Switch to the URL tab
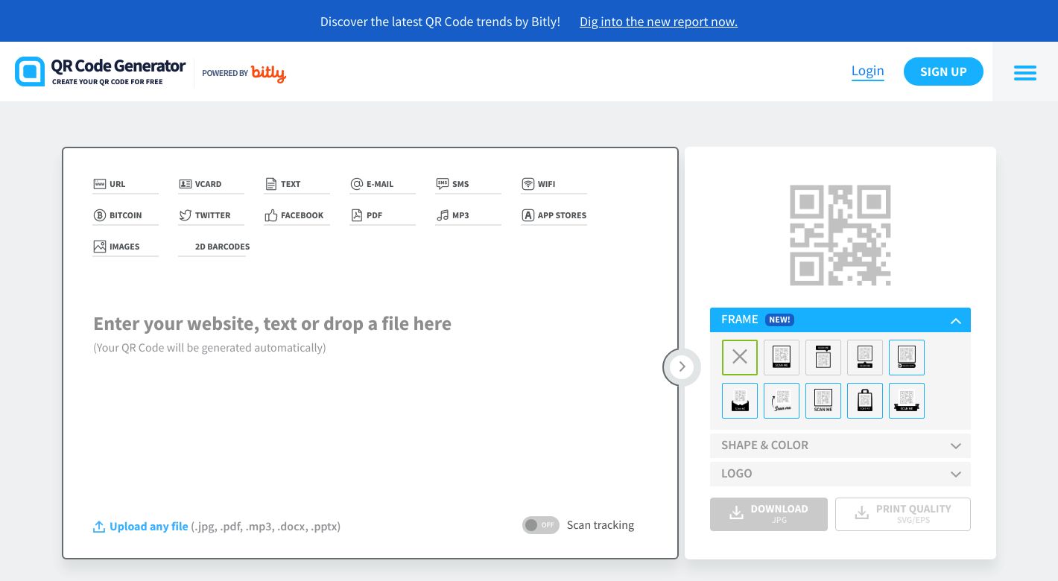 125,184
